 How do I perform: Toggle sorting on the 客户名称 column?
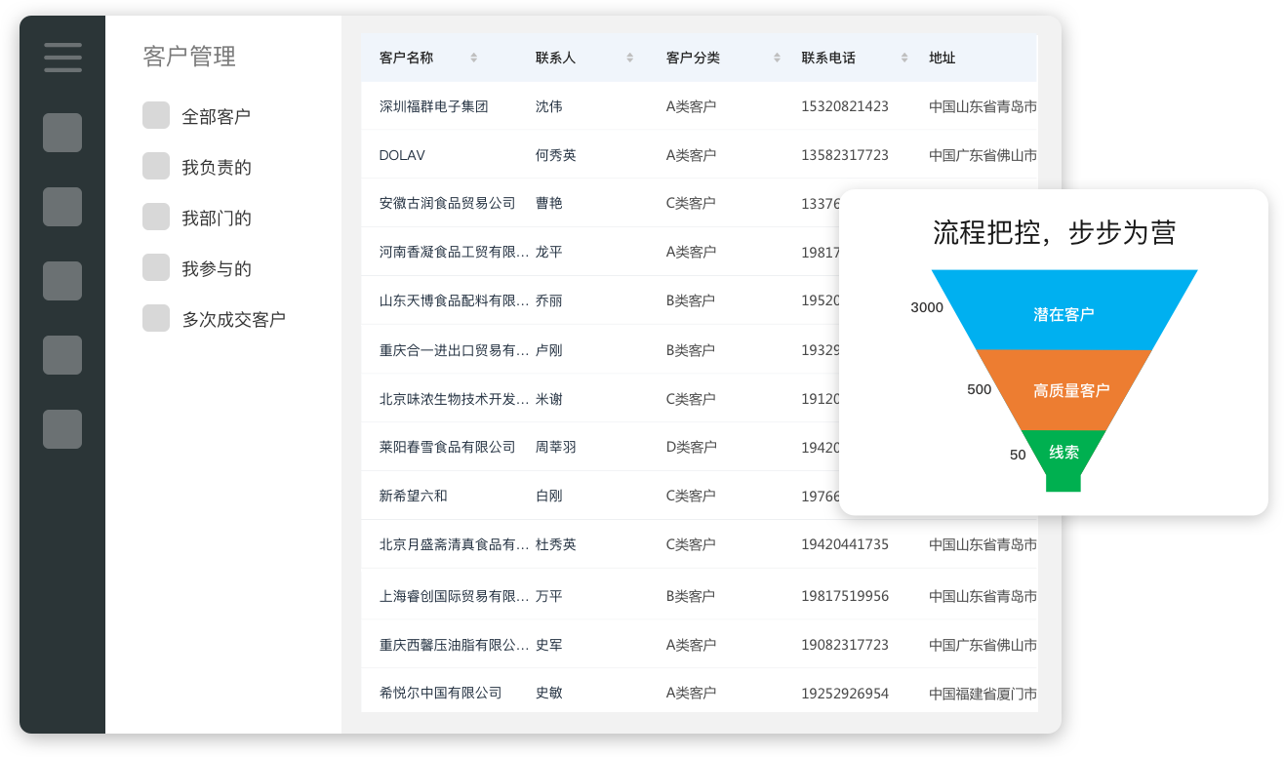click(x=474, y=58)
